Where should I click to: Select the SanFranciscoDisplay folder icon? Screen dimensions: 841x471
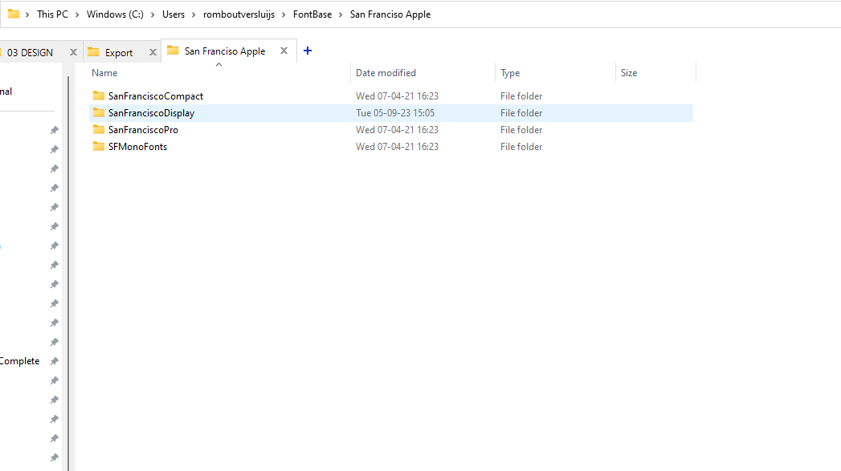98,112
